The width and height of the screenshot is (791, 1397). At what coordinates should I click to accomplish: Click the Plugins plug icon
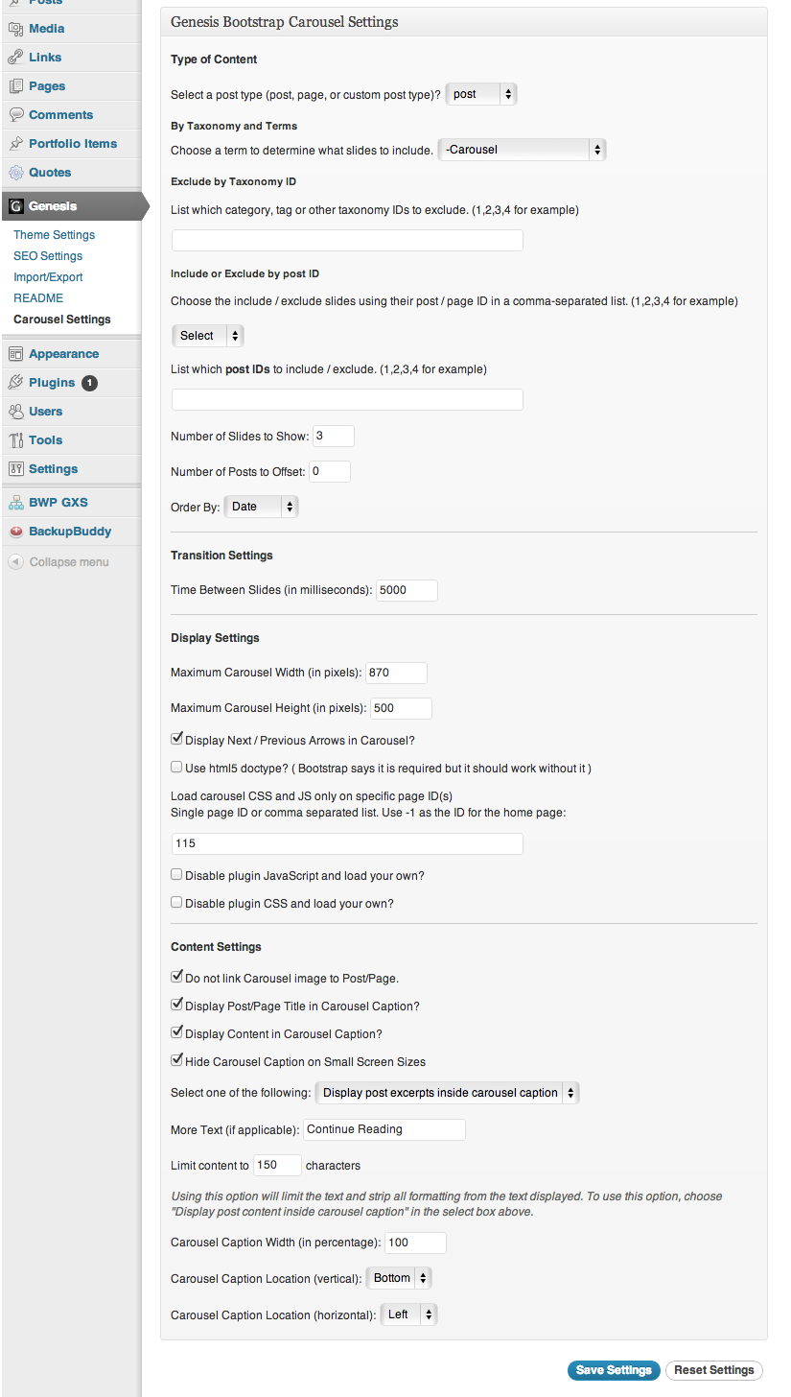15,383
